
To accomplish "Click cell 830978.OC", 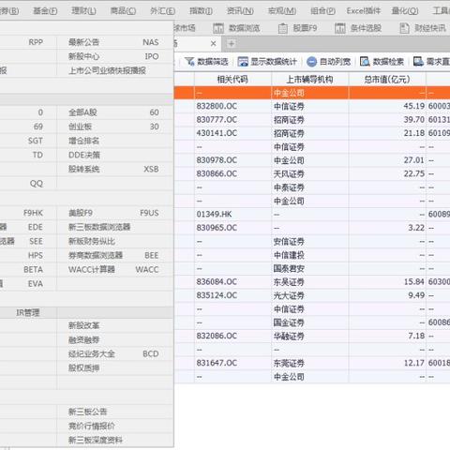I will (x=232, y=160).
